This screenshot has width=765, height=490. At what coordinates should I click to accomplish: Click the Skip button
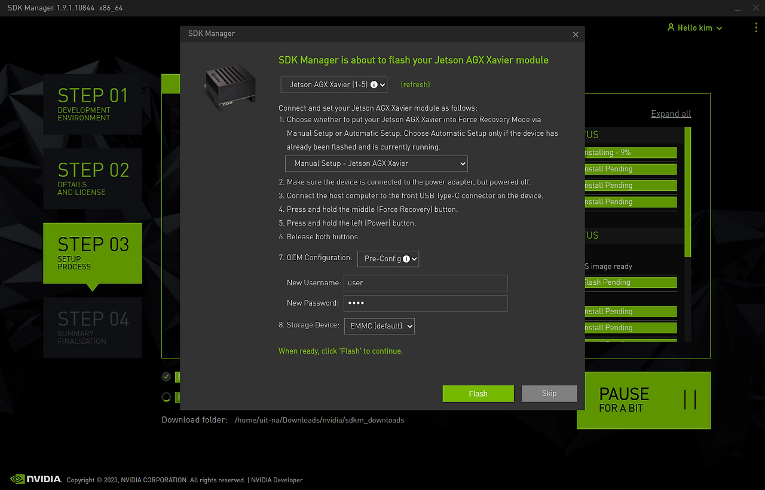[x=549, y=394]
